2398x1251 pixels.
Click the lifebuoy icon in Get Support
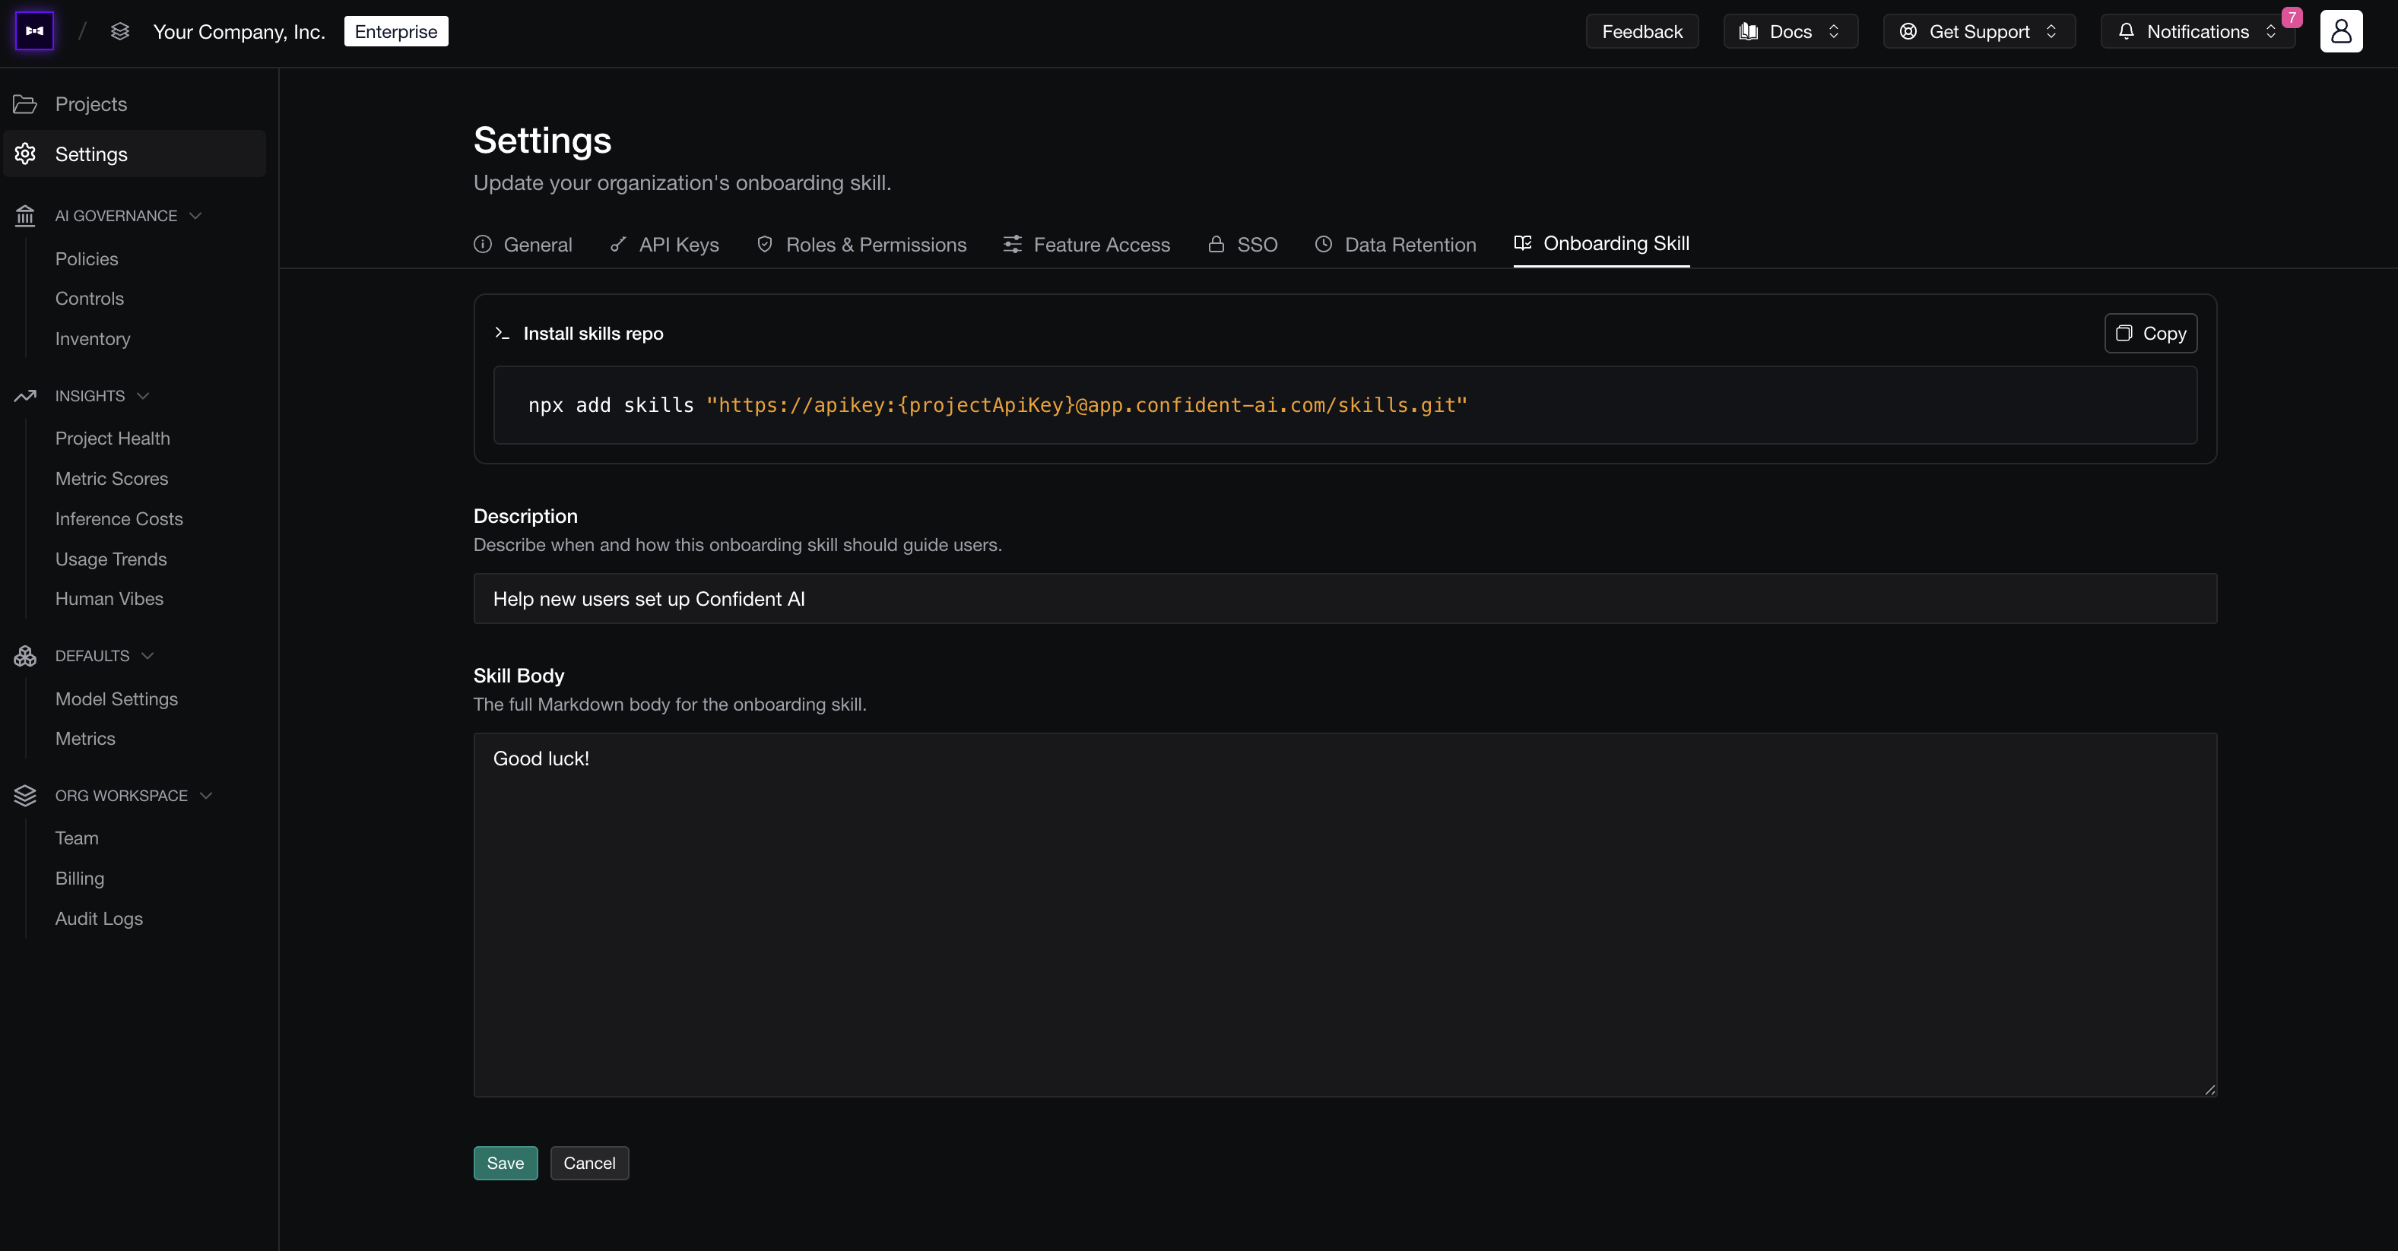[1908, 32]
